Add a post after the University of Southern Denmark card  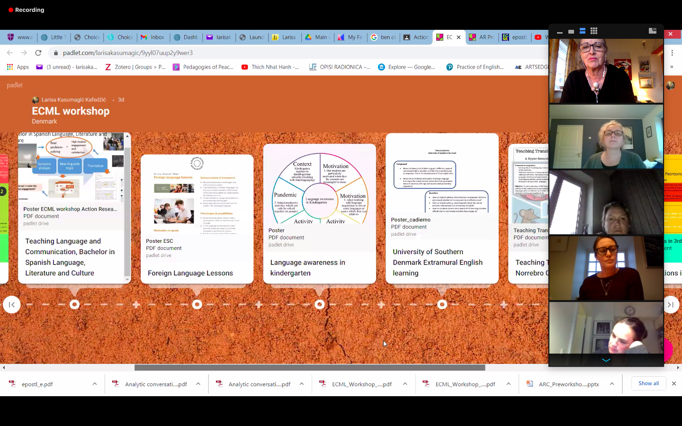coord(504,305)
